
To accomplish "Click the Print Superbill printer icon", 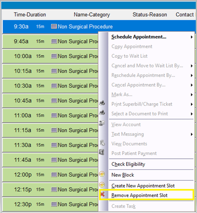I will coord(102,103).
